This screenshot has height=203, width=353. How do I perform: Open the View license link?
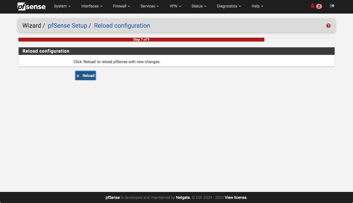coord(236,197)
